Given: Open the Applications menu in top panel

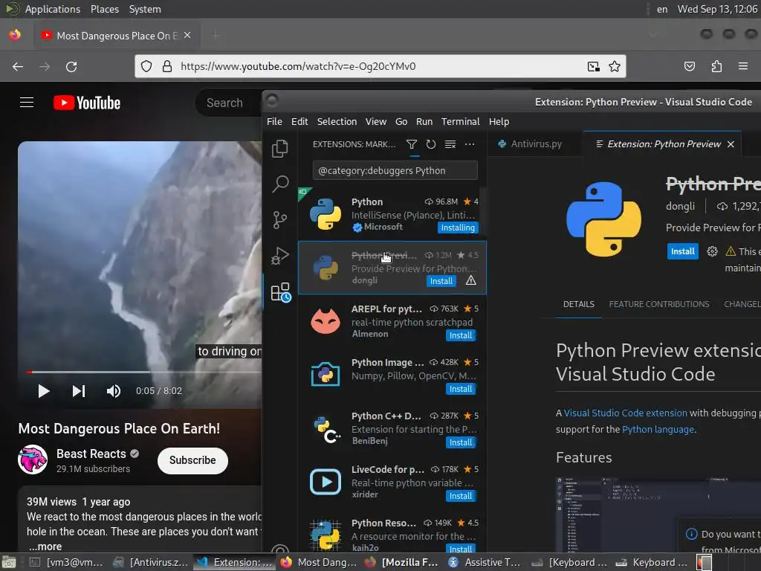Looking at the screenshot, I should click(53, 9).
